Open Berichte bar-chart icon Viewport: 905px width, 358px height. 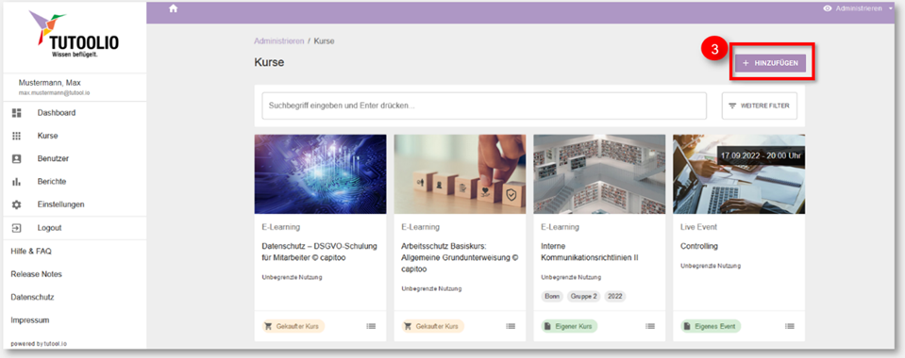[x=16, y=182]
